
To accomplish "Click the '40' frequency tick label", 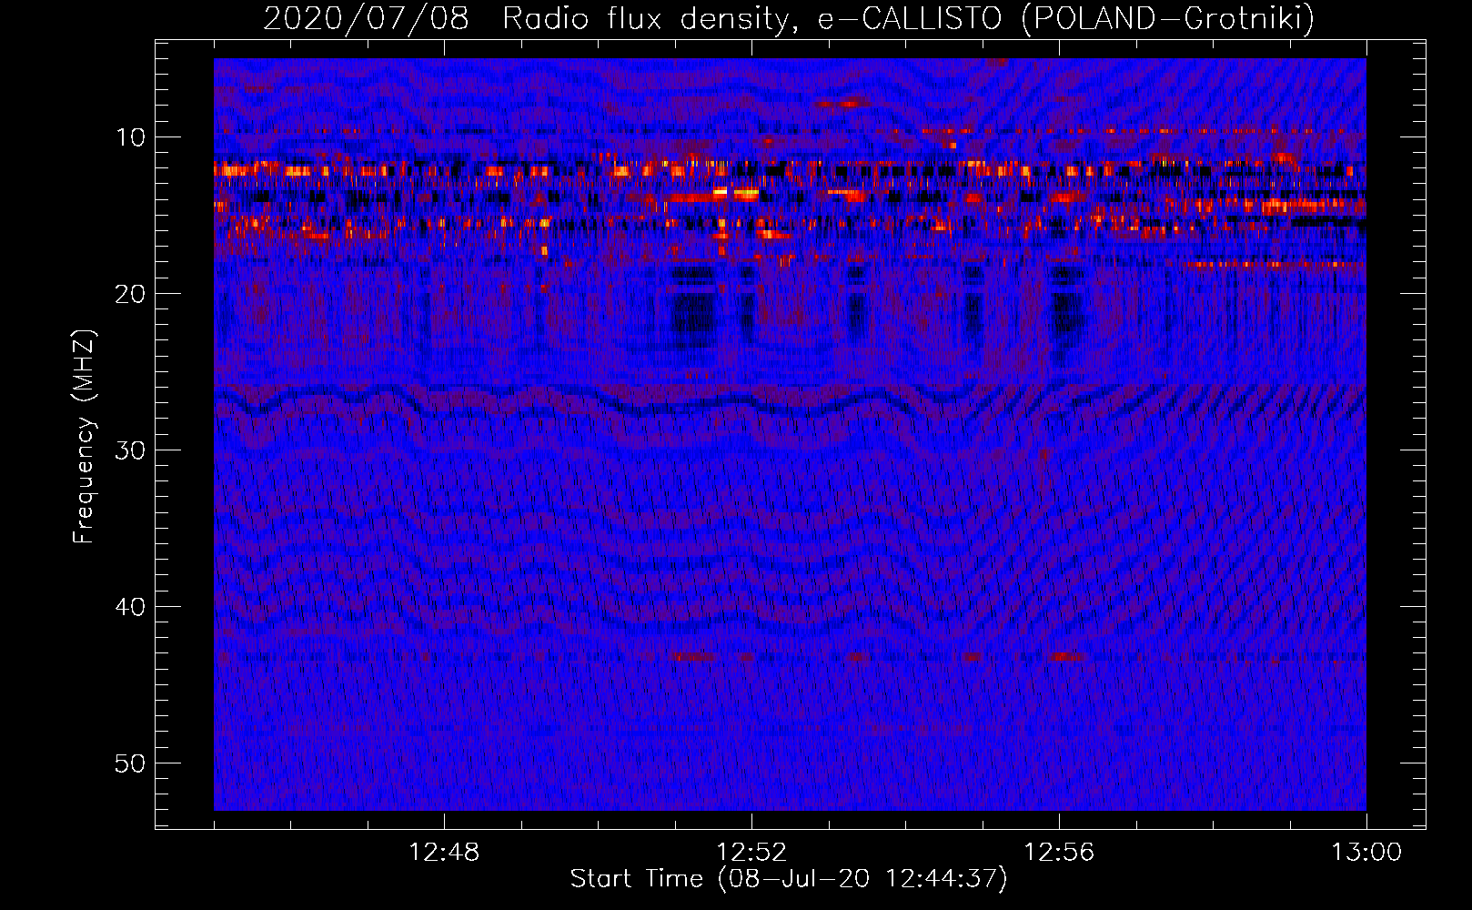I will click(x=130, y=607).
